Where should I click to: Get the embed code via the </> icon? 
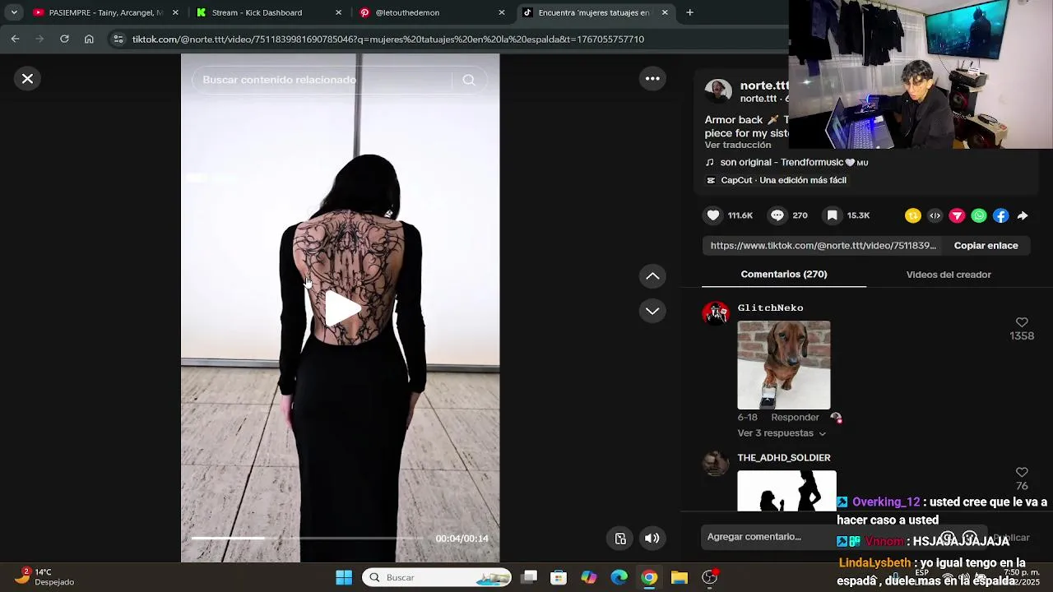point(935,215)
